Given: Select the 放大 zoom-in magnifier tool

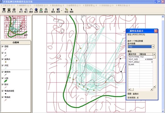Looking at the screenshot, I should click(x=21, y=11).
